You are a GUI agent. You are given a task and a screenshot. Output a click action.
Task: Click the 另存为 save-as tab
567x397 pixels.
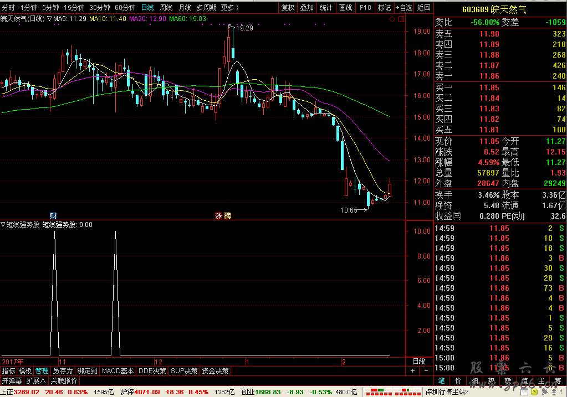pyautogui.click(x=63, y=371)
